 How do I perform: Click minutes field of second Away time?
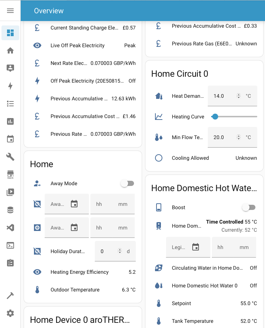123,228
